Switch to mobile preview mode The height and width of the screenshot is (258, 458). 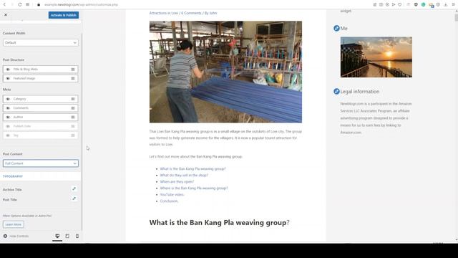click(x=77, y=236)
